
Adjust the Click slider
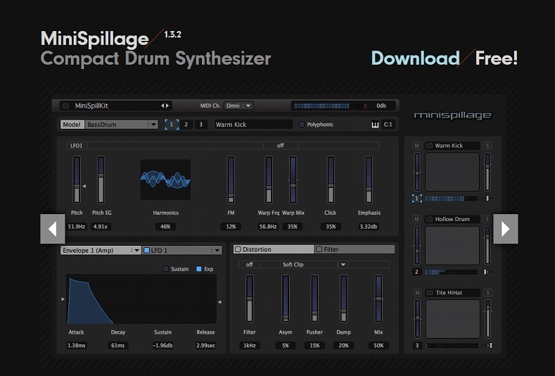coord(331,180)
